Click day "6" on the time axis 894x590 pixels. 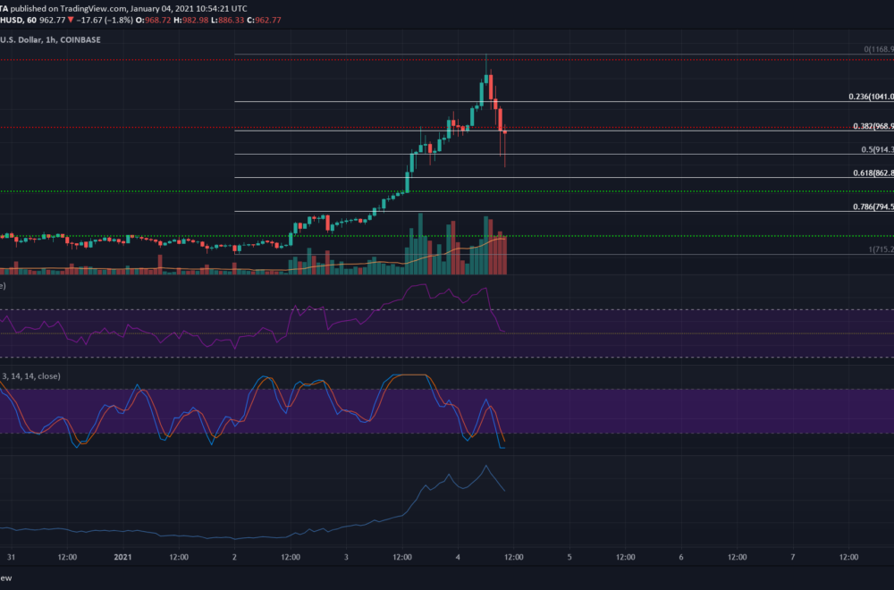coord(681,557)
